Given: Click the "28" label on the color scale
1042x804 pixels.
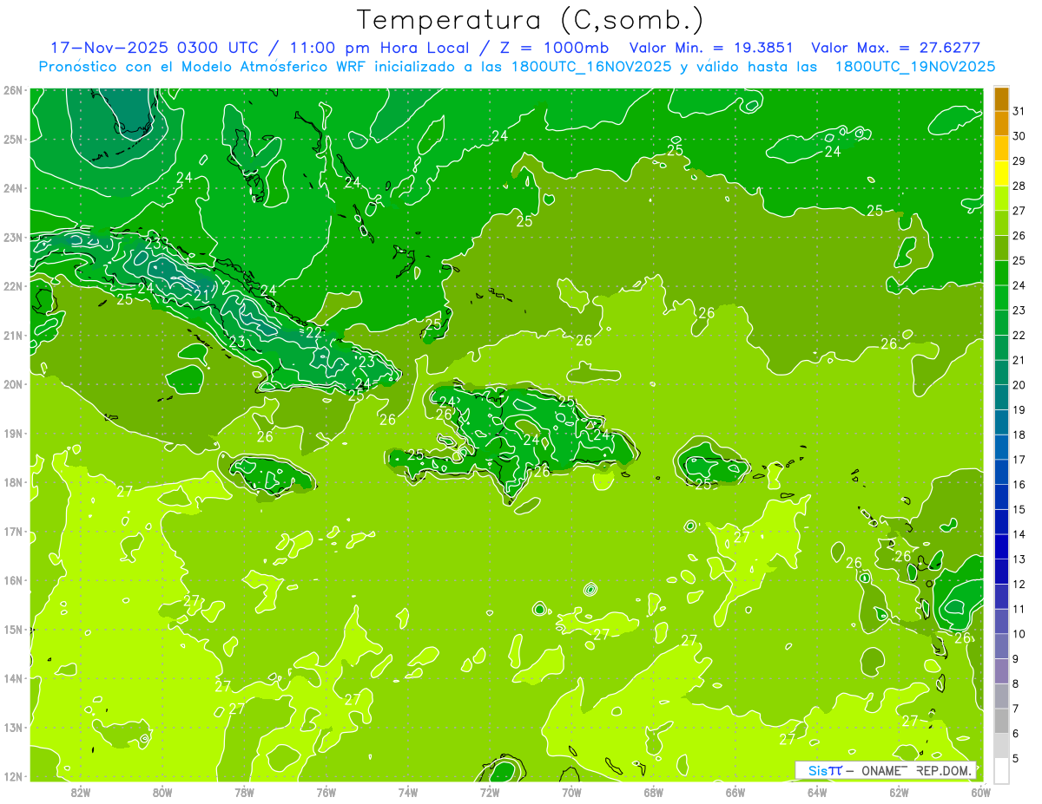Looking at the screenshot, I should pos(1019,186).
